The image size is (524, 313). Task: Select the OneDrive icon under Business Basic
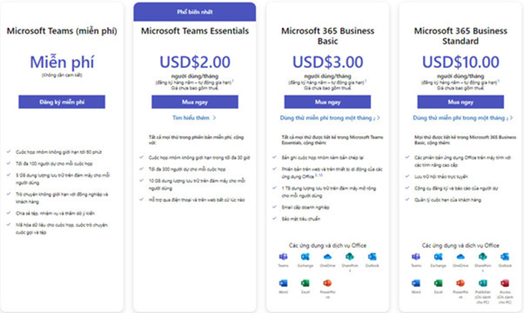pos(328,256)
